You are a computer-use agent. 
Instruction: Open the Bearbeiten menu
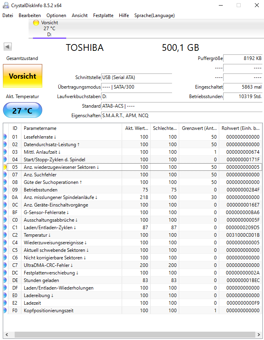(30, 15)
